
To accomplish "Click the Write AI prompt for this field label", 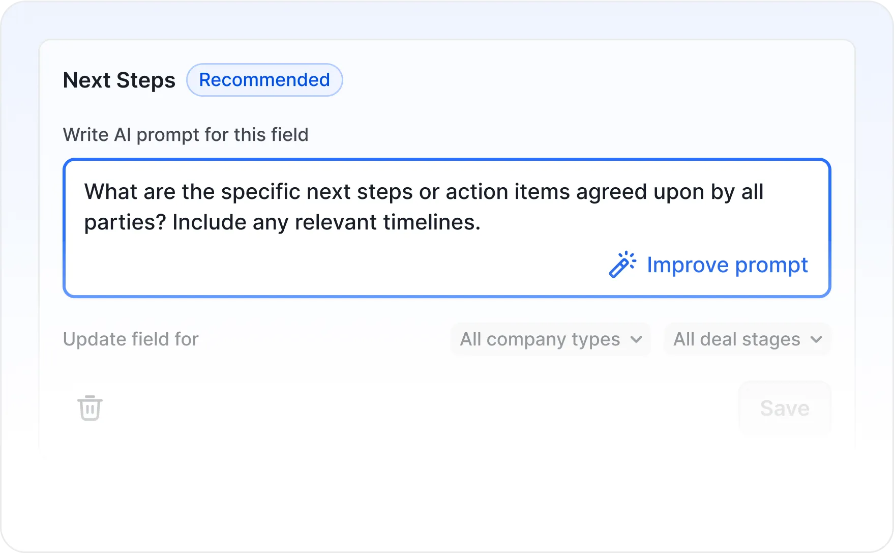I will pos(186,135).
